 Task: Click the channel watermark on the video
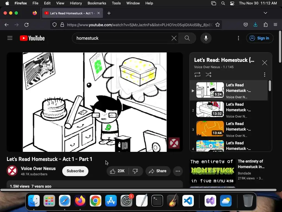[174, 143]
